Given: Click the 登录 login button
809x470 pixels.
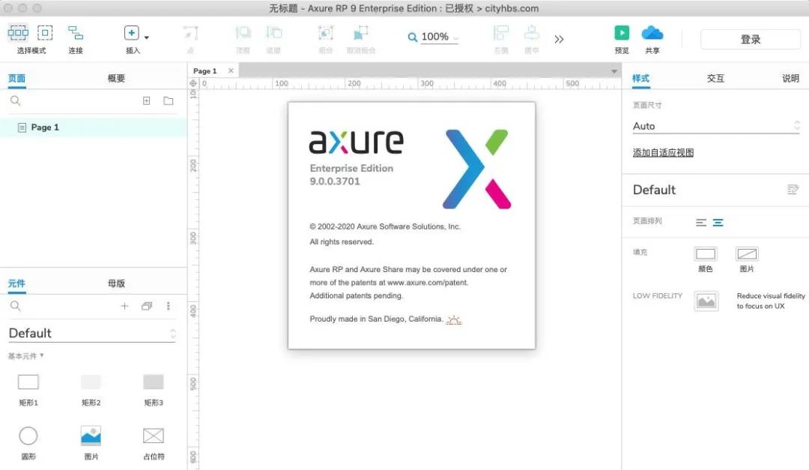Looking at the screenshot, I should 750,39.
